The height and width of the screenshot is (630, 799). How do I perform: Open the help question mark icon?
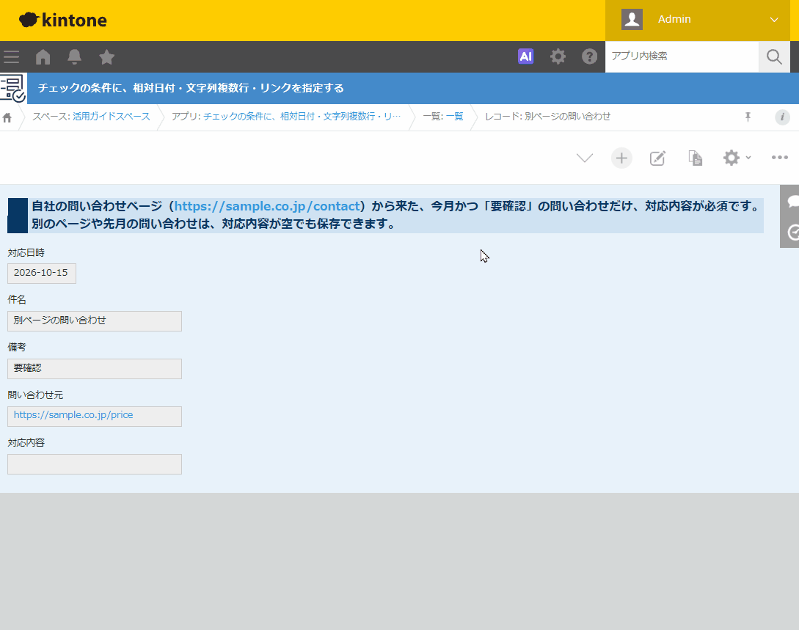[590, 56]
